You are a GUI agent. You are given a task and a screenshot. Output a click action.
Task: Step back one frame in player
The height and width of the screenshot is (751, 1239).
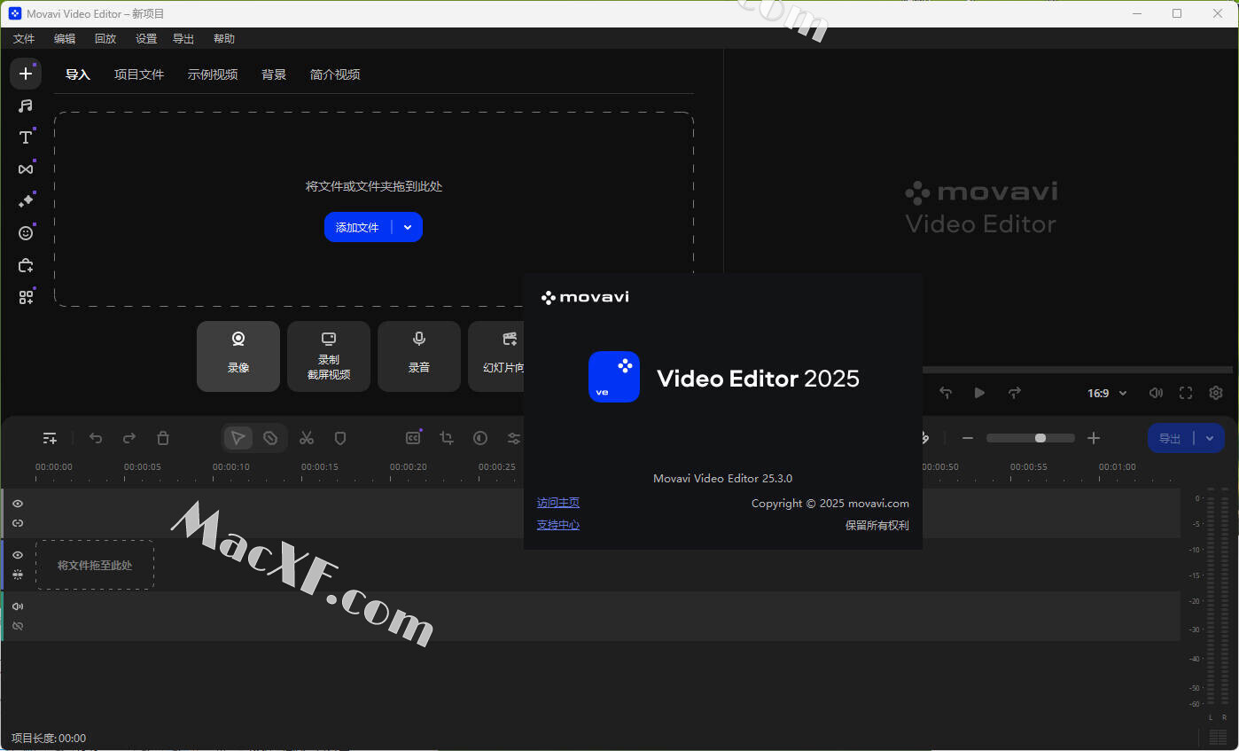tap(946, 393)
